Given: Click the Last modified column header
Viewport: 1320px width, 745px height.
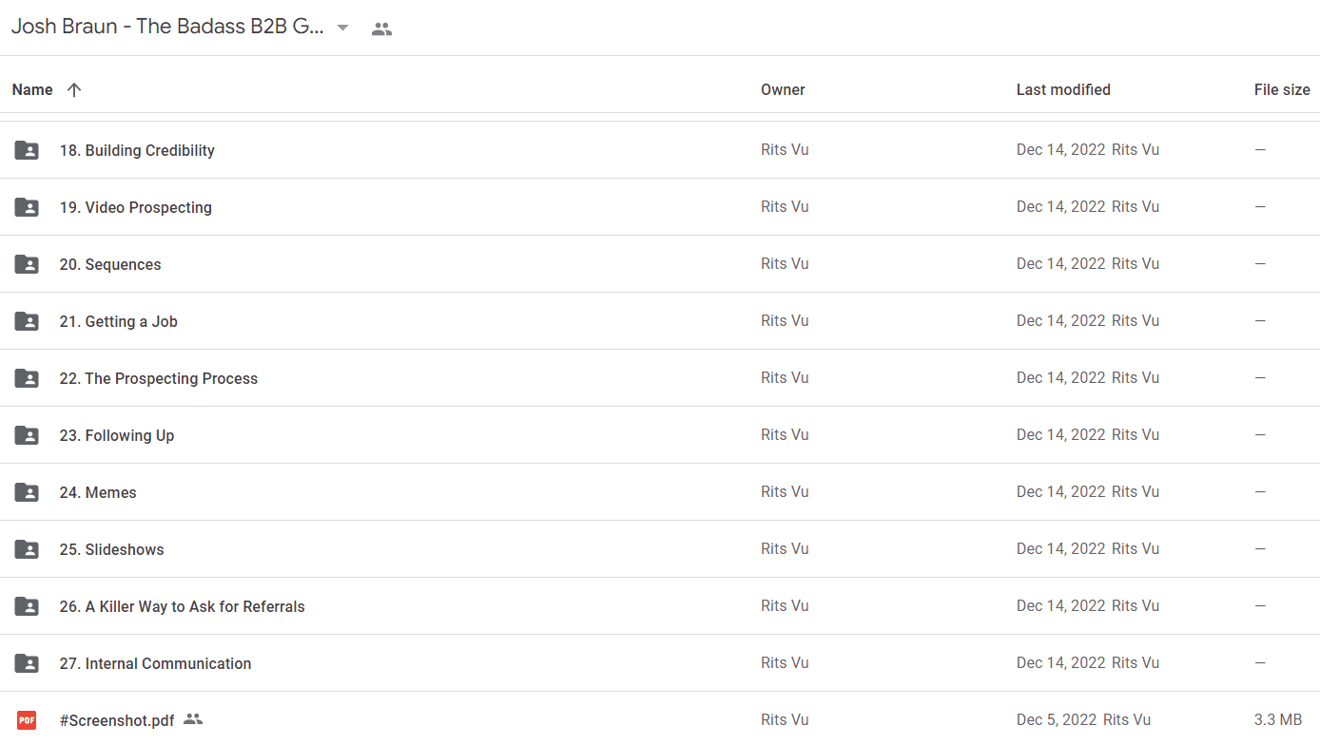Looking at the screenshot, I should pyautogui.click(x=1063, y=89).
